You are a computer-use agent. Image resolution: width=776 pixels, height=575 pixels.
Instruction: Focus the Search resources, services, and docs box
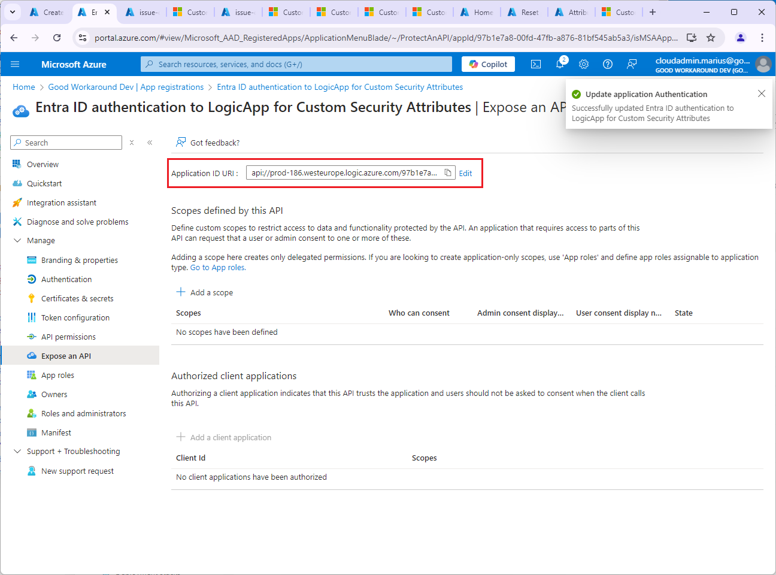click(x=296, y=64)
